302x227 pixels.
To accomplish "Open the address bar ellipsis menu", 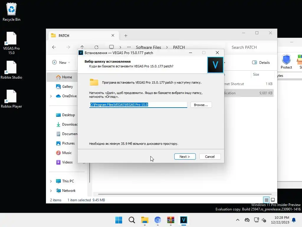I will (129, 47).
